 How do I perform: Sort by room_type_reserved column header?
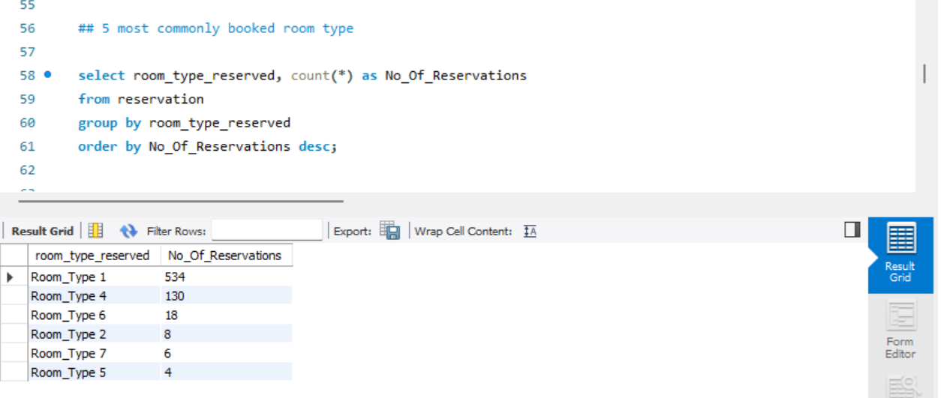92,256
